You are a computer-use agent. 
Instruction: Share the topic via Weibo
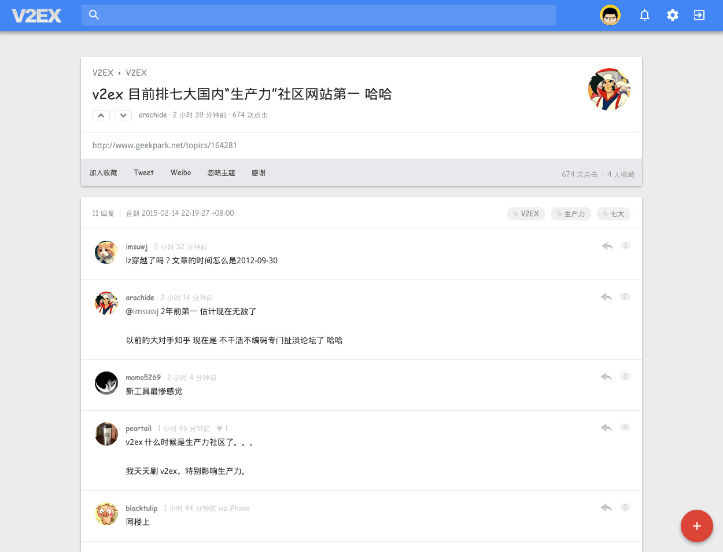181,173
